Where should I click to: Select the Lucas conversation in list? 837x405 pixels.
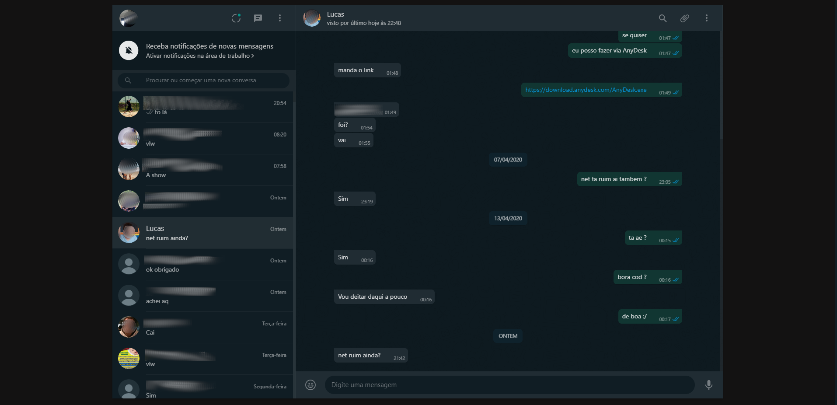[x=203, y=233]
